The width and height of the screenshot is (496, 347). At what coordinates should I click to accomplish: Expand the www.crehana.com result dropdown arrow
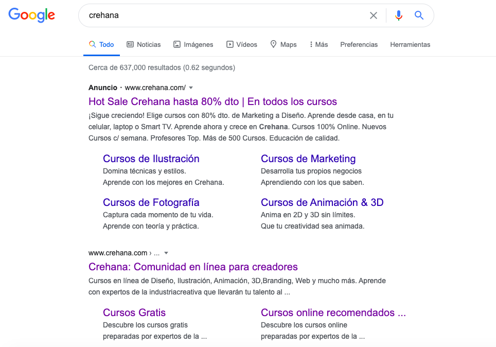[x=166, y=253]
